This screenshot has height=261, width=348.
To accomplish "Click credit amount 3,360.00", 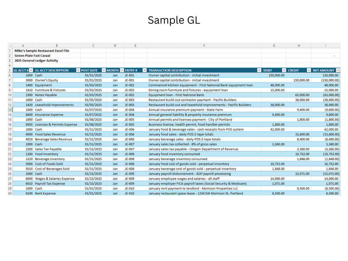I will click(299, 149).
